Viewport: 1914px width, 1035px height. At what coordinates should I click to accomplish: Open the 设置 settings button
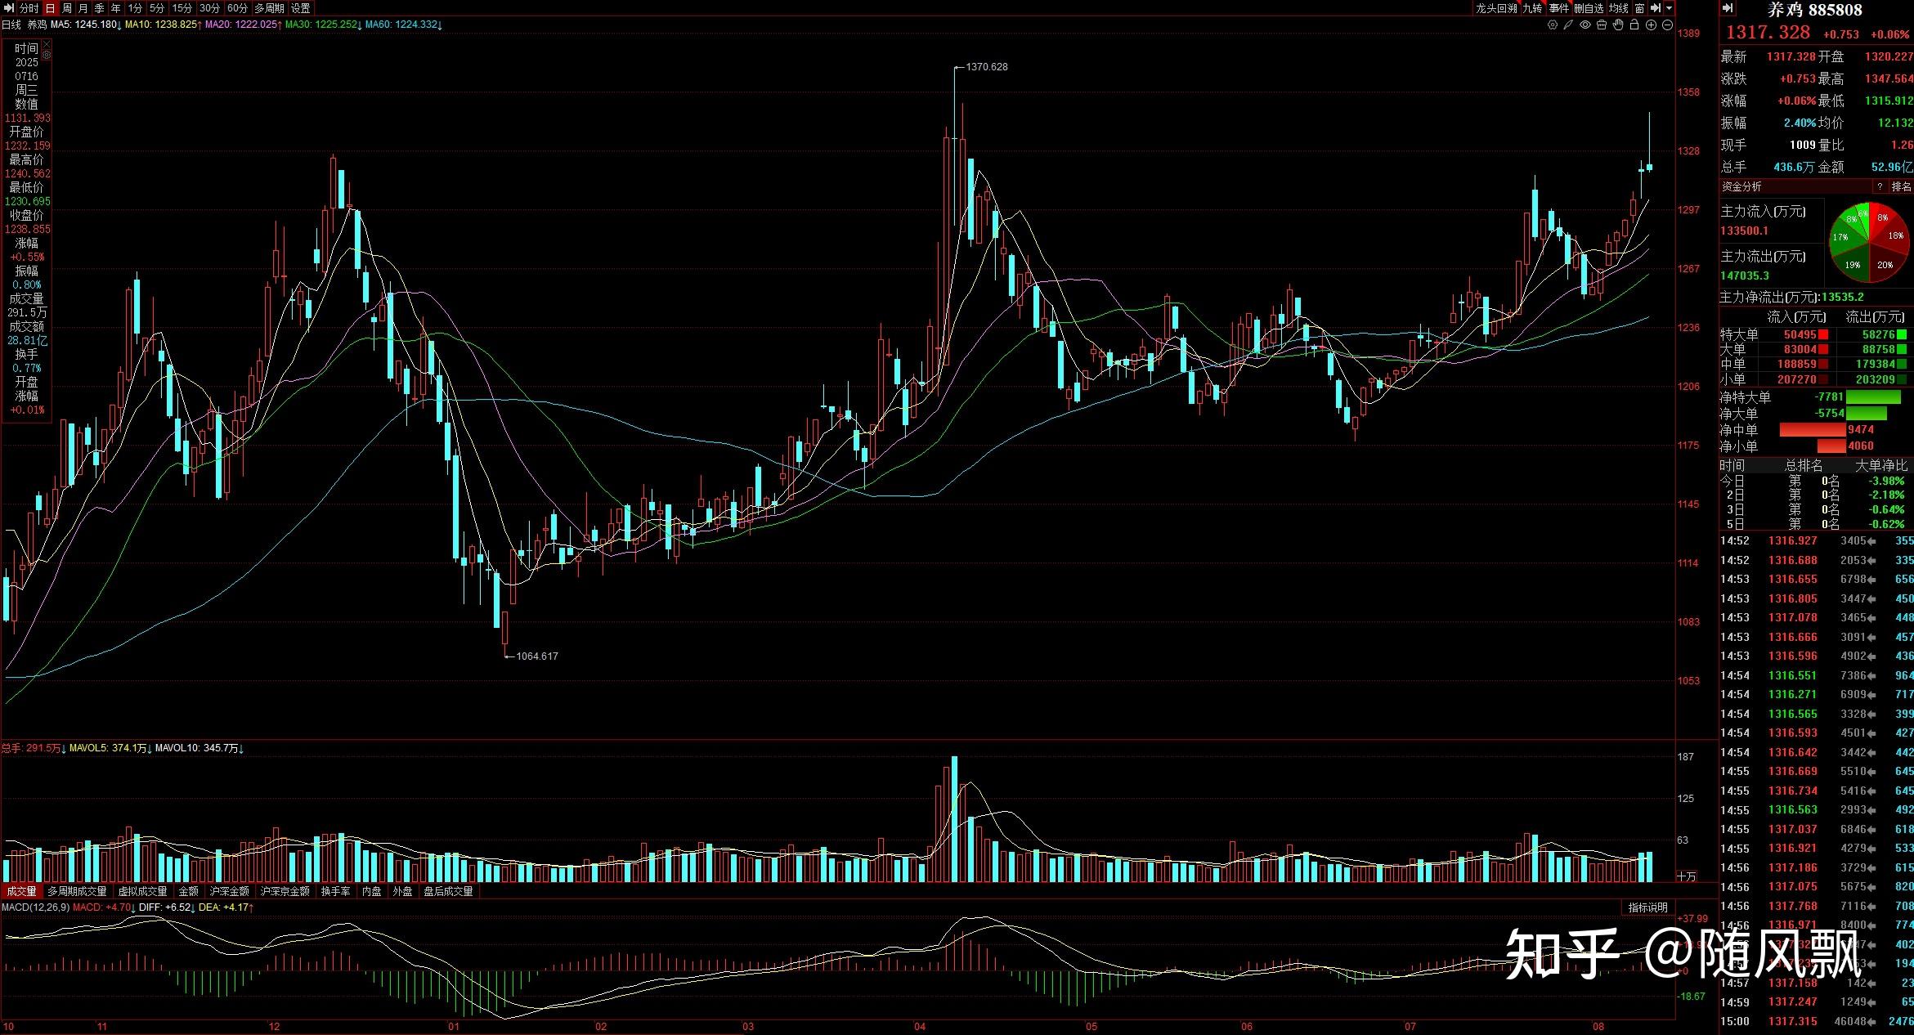pos(301,8)
